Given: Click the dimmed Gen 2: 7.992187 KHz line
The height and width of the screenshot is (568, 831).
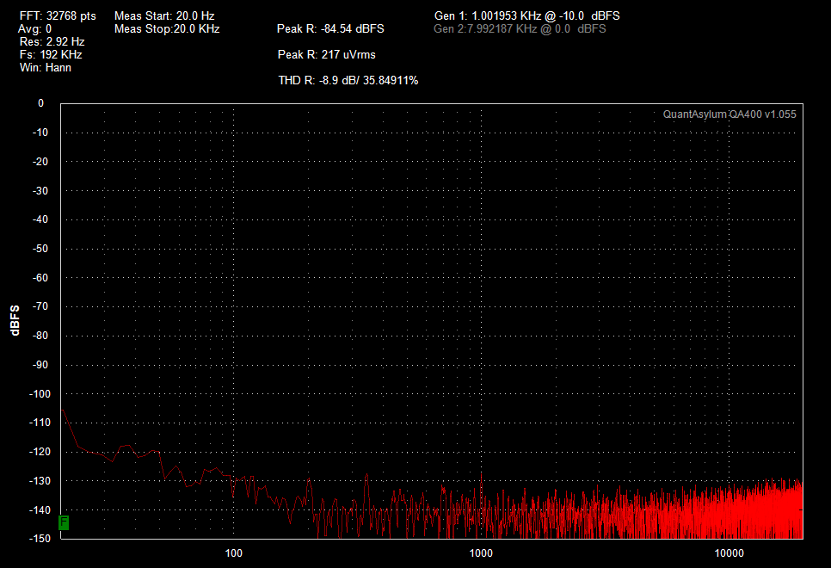Looking at the screenshot, I should point(520,28).
